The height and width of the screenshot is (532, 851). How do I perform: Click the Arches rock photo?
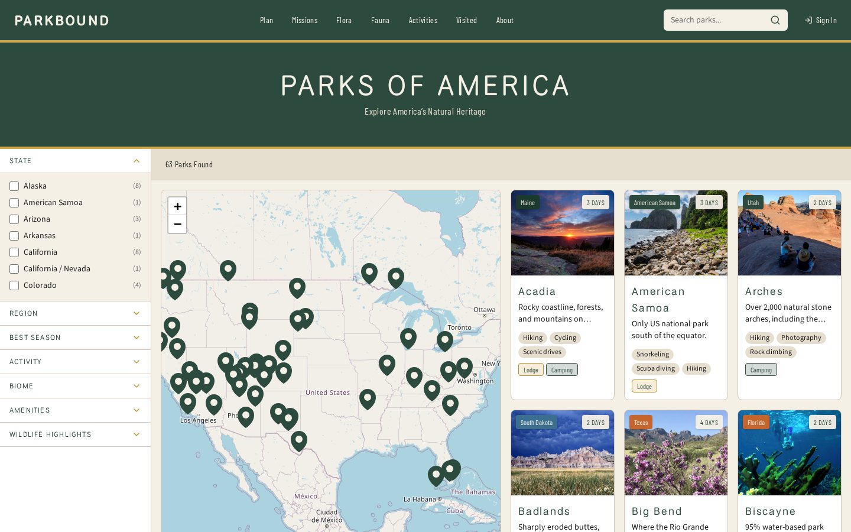[790, 233]
